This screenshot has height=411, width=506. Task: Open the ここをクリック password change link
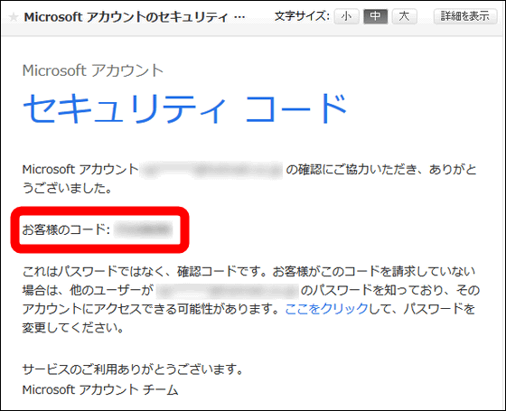point(326,309)
